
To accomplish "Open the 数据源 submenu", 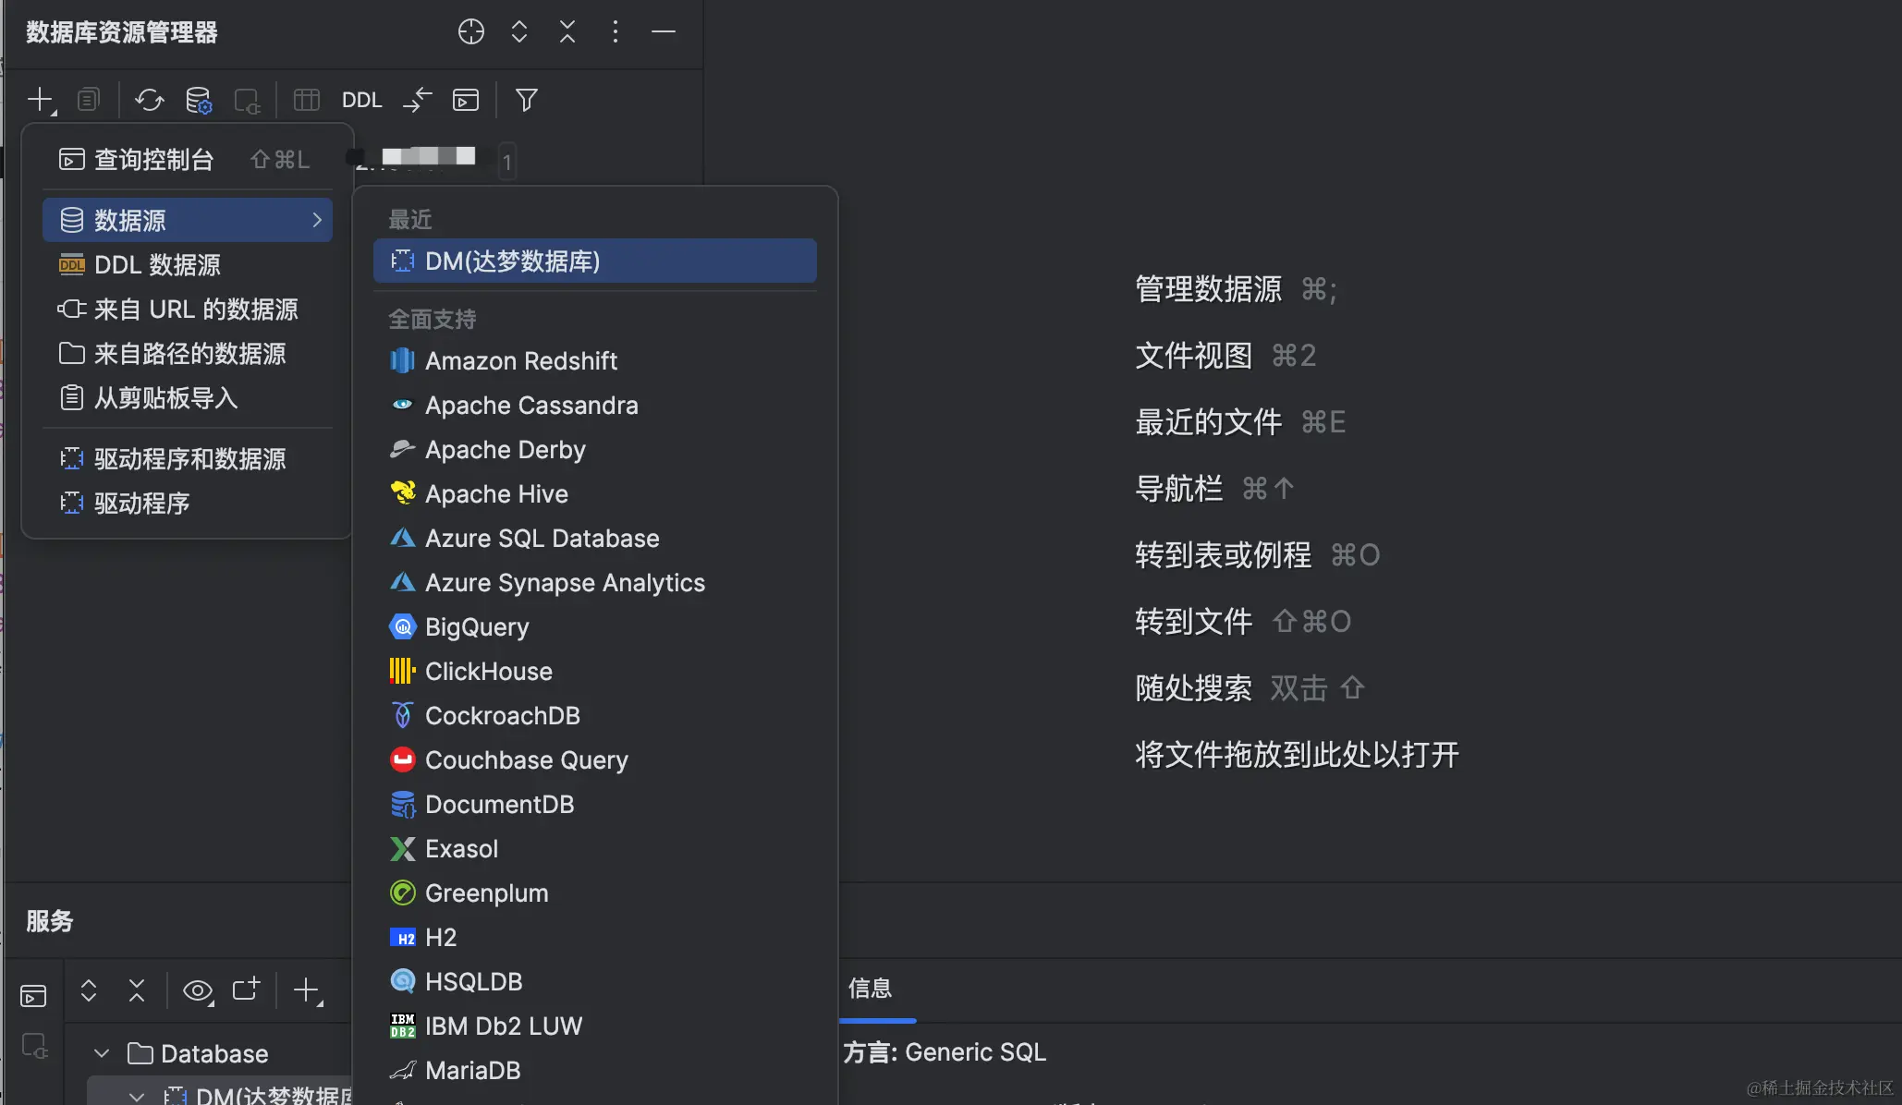I will click(187, 220).
